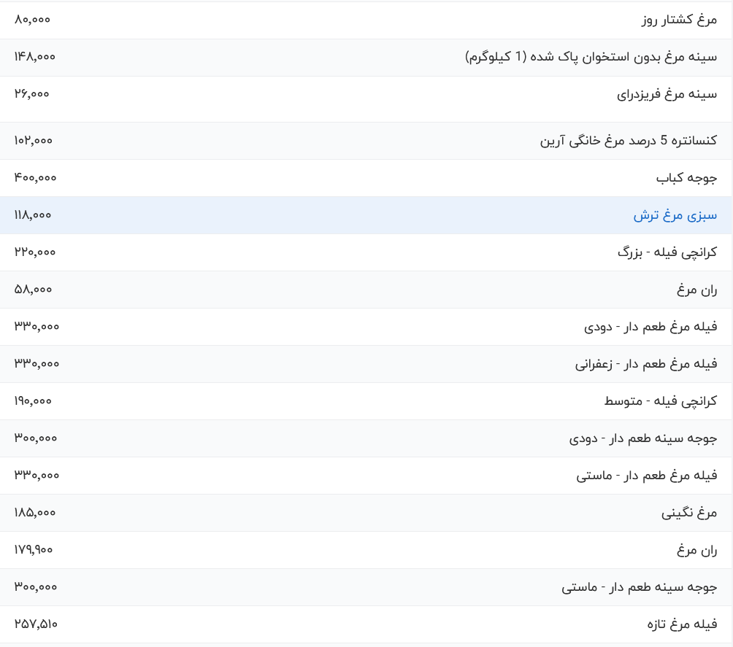733x647 pixels.
Task: Open فیله مرغ طعم دار - ماستی
Action: click(646, 476)
